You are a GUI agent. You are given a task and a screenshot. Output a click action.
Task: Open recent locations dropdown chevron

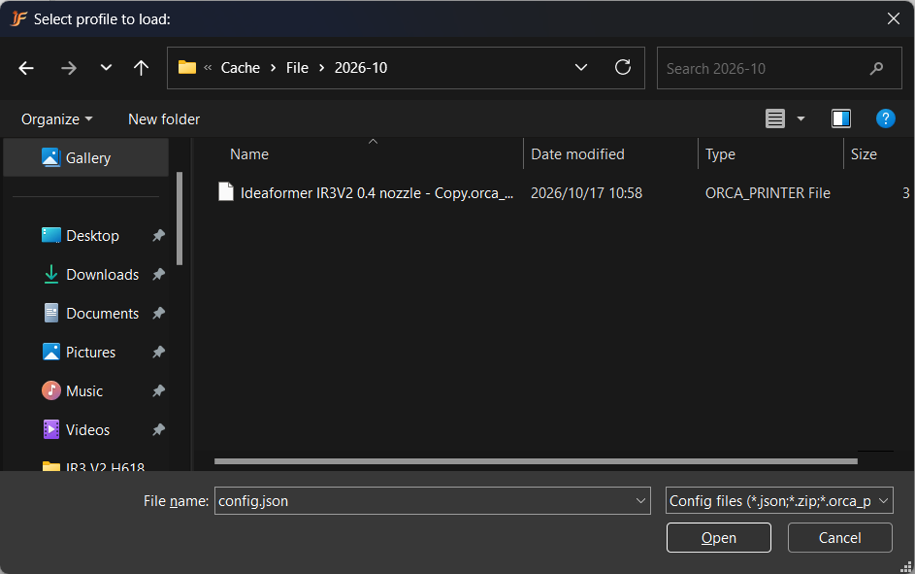pos(106,68)
